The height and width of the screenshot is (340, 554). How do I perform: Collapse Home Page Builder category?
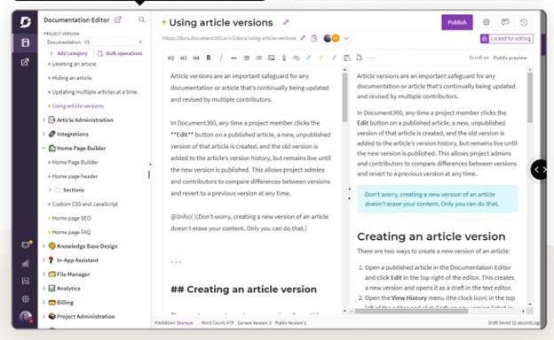44,148
